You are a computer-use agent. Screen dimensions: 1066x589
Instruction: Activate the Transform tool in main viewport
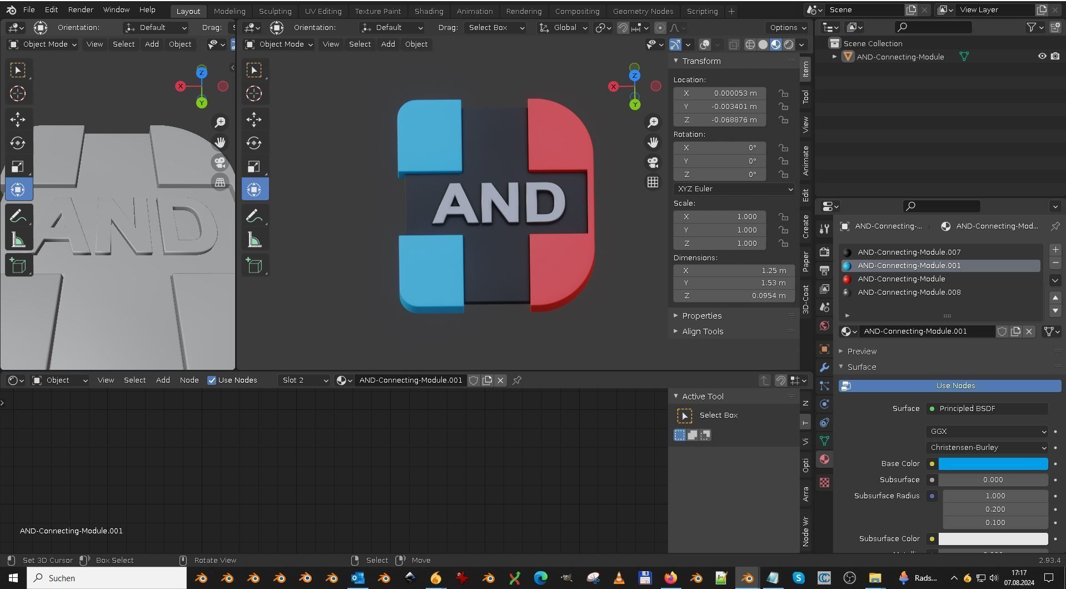[x=254, y=190]
